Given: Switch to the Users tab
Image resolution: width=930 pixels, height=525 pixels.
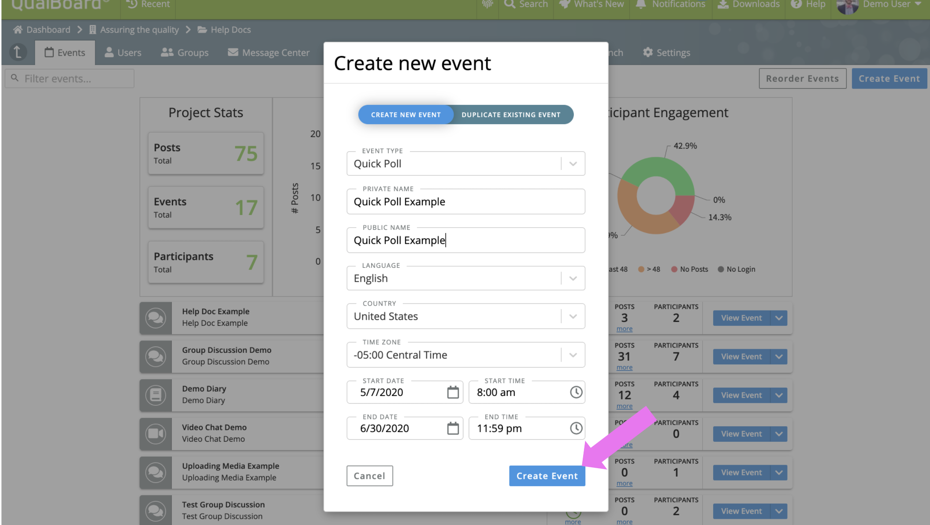Looking at the screenshot, I should [123, 53].
